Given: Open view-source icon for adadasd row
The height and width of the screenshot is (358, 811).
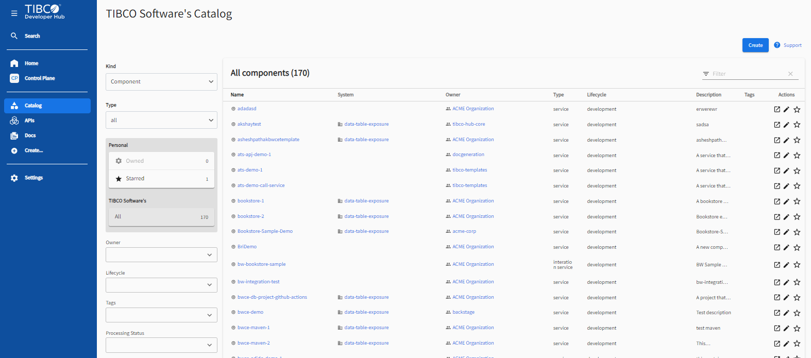Looking at the screenshot, I should pyautogui.click(x=777, y=109).
